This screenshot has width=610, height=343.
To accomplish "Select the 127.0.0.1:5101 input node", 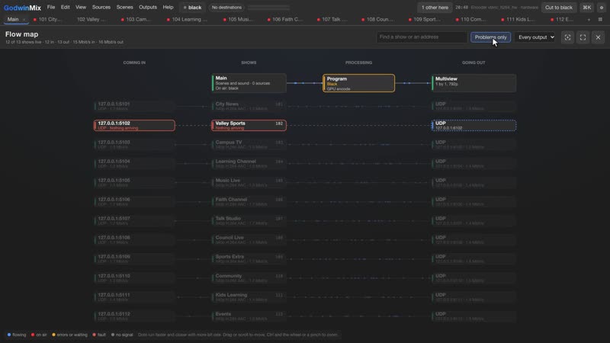I will pyautogui.click(x=134, y=106).
